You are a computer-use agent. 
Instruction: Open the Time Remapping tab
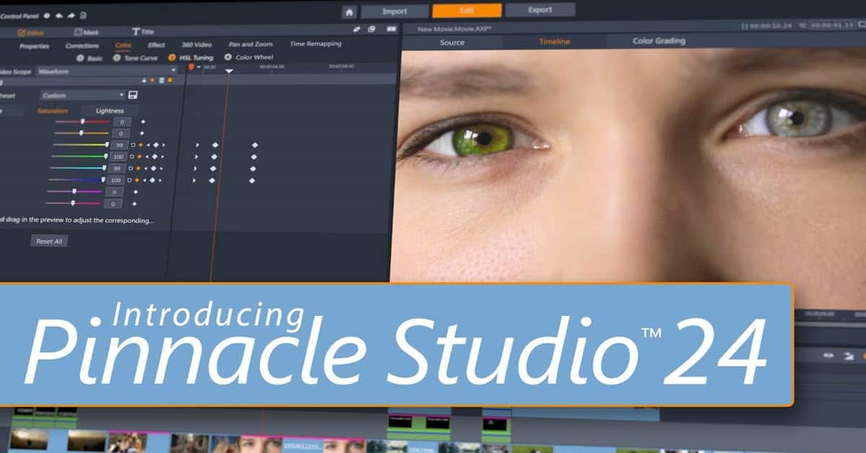(x=316, y=44)
